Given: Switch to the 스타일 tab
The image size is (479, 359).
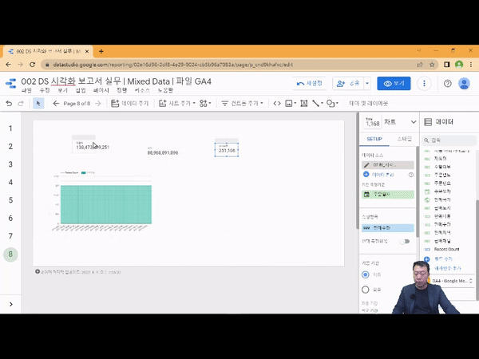Looking at the screenshot, I should tap(404, 139).
